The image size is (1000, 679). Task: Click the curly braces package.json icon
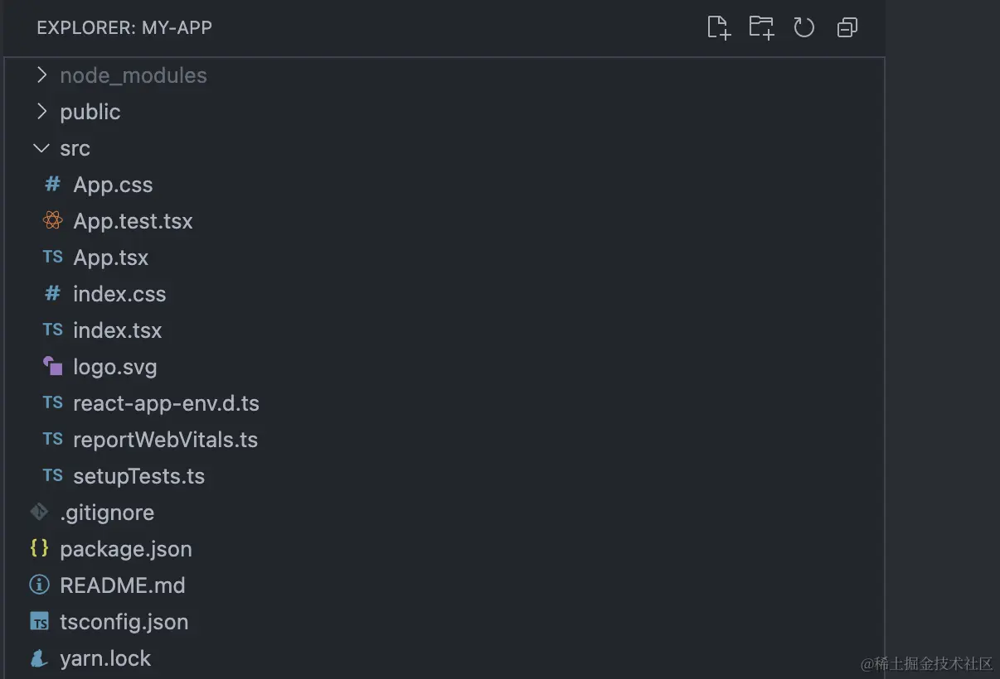pyautogui.click(x=39, y=548)
